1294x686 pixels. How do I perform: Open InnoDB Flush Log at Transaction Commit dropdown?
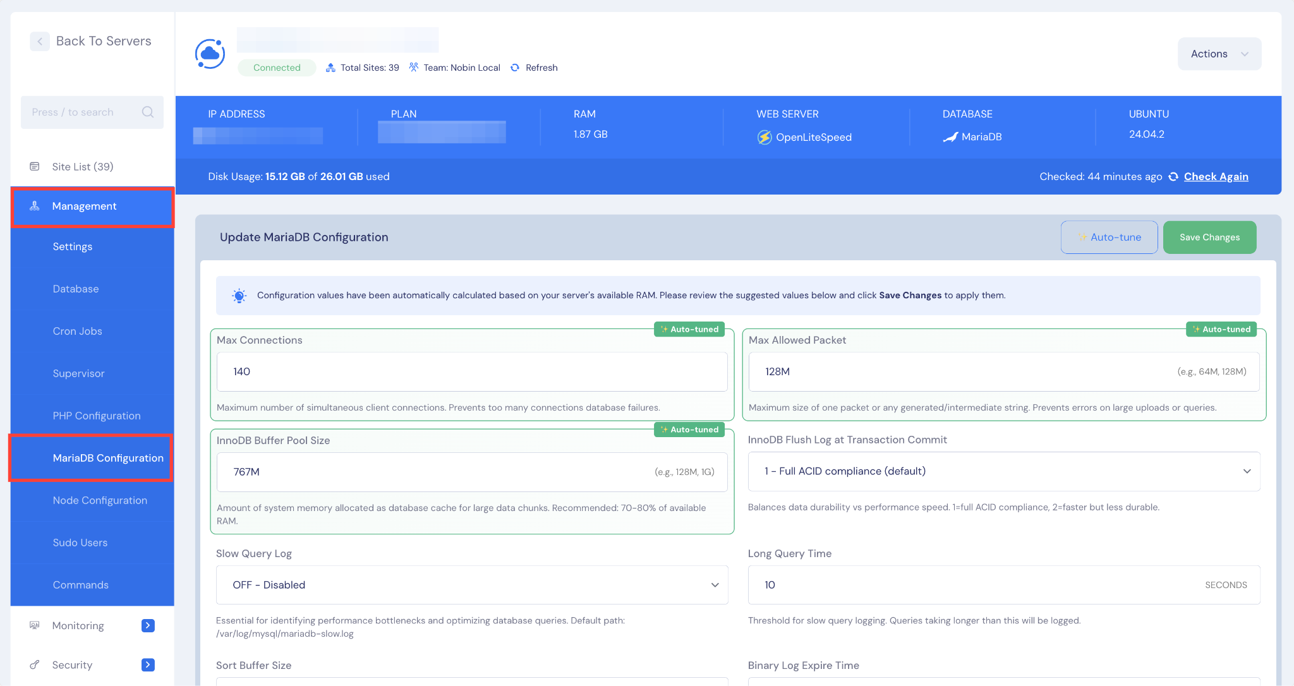1003,471
